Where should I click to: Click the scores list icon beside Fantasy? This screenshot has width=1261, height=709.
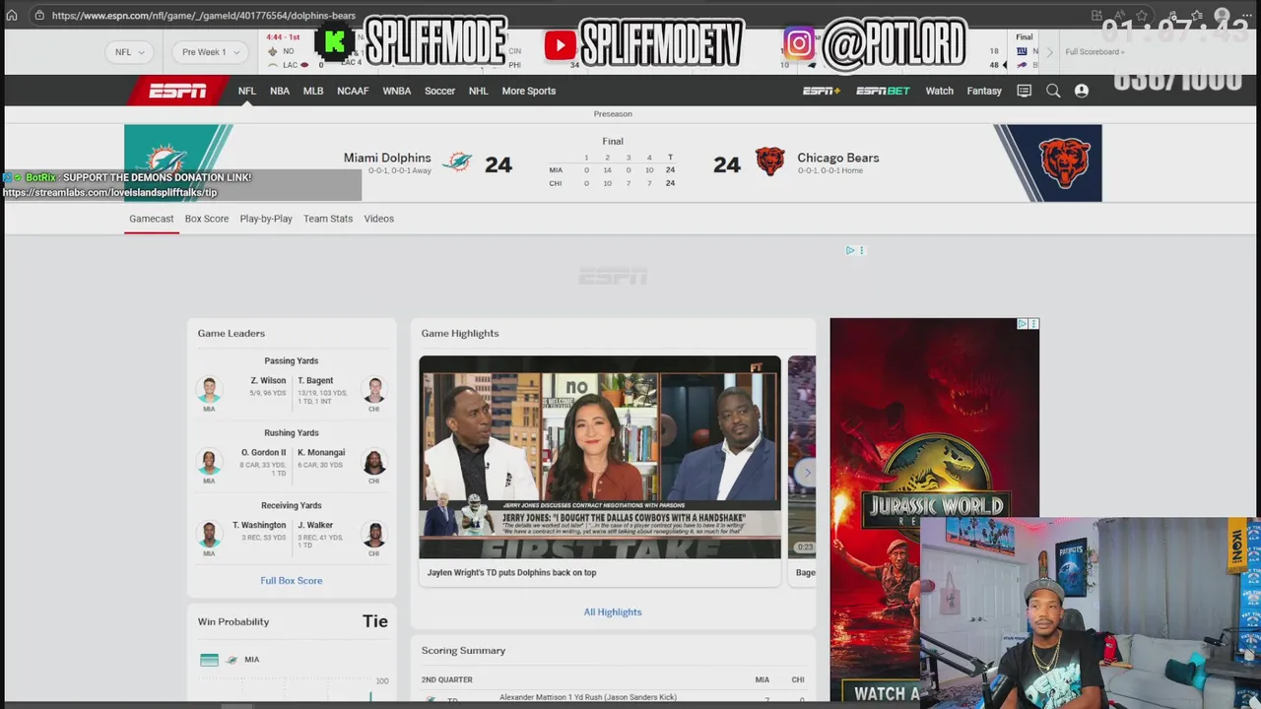click(x=1024, y=91)
